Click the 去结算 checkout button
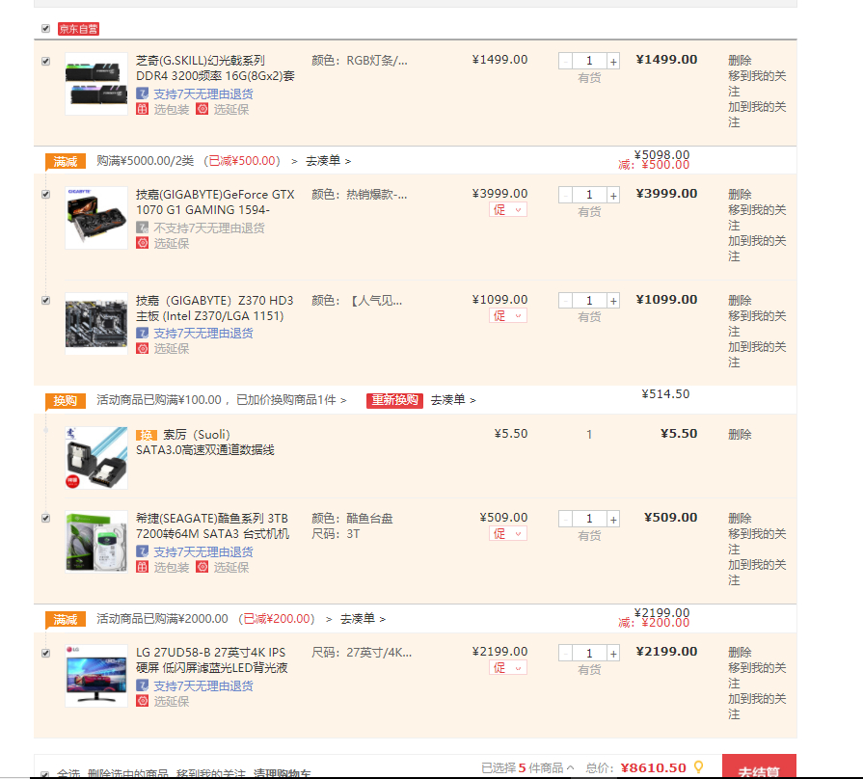The image size is (863, 779). [759, 766]
